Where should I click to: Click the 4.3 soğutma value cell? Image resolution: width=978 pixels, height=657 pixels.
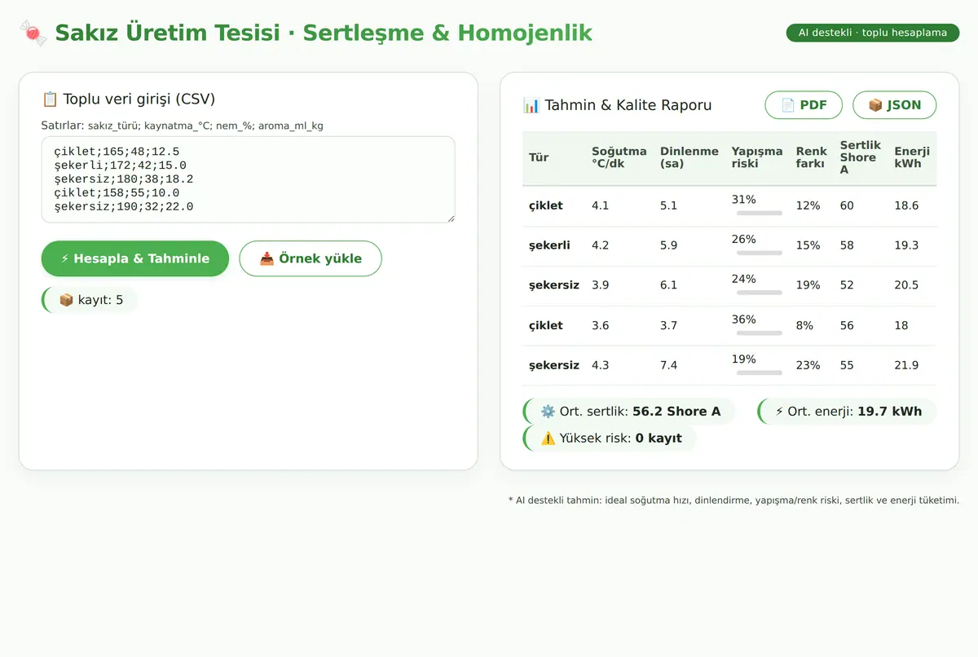(619, 366)
